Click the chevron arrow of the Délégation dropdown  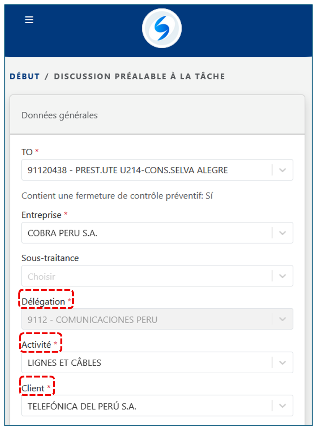283,319
